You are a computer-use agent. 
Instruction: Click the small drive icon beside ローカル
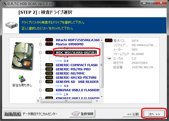(109, 58)
